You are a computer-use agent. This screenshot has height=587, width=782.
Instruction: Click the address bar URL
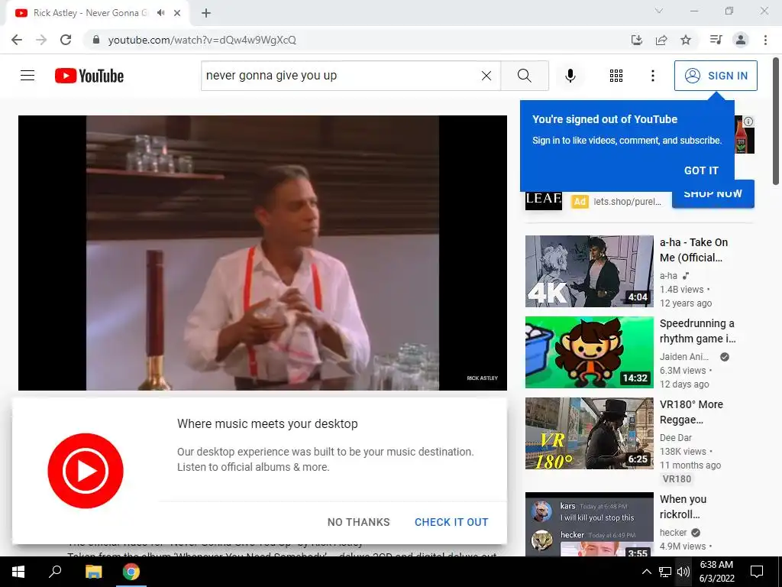202,40
